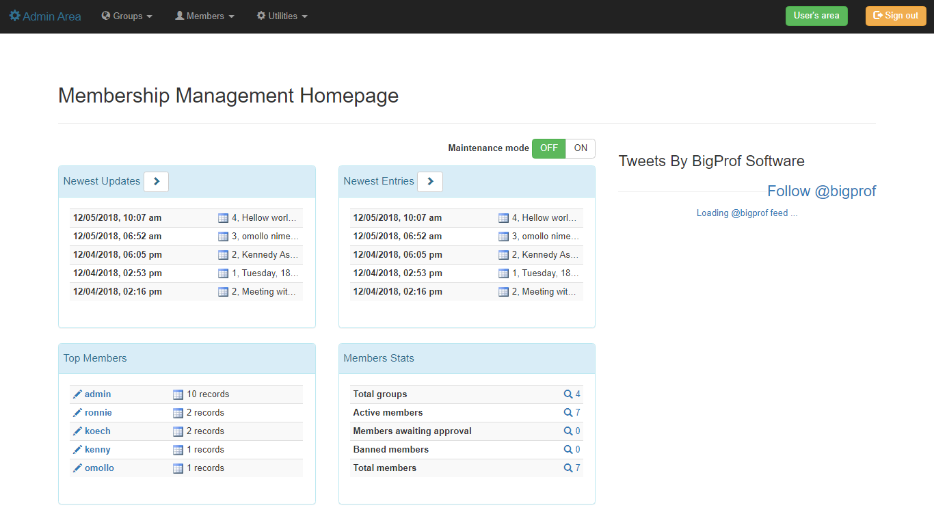
Task: Click the gear icon in Admin Area logo
Action: coord(15,15)
